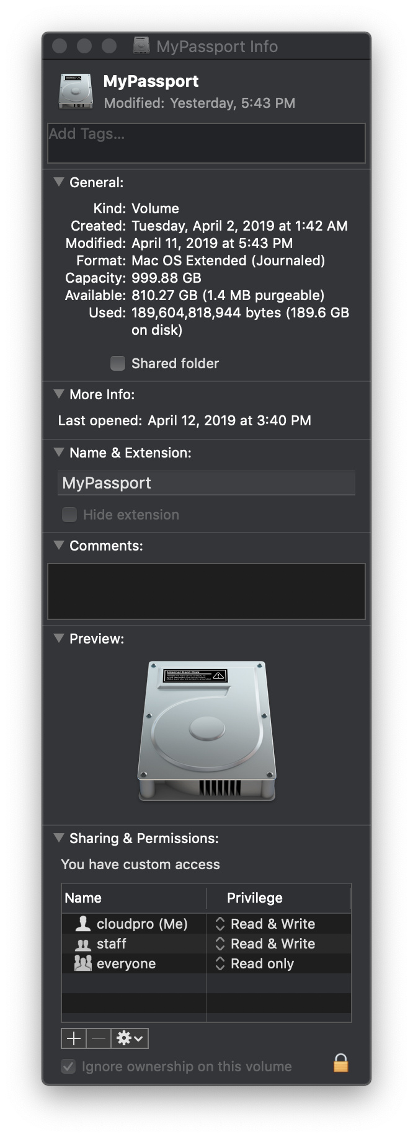This screenshot has height=1137, width=413.
Task: Collapse the Comments section
Action: click(x=59, y=545)
